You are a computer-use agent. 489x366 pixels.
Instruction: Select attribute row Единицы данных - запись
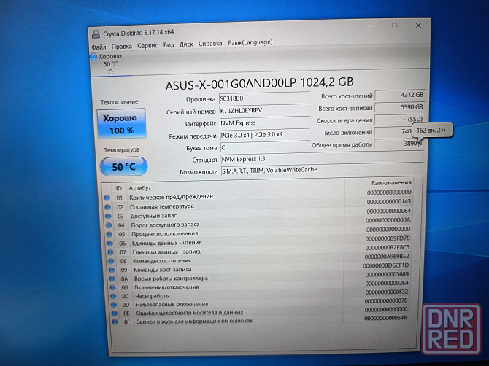pos(261,249)
